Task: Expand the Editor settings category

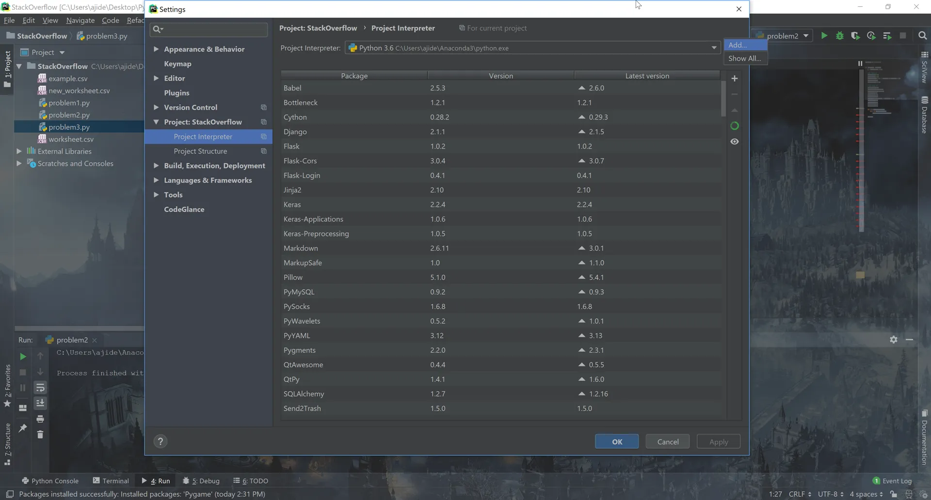Action: [156, 78]
